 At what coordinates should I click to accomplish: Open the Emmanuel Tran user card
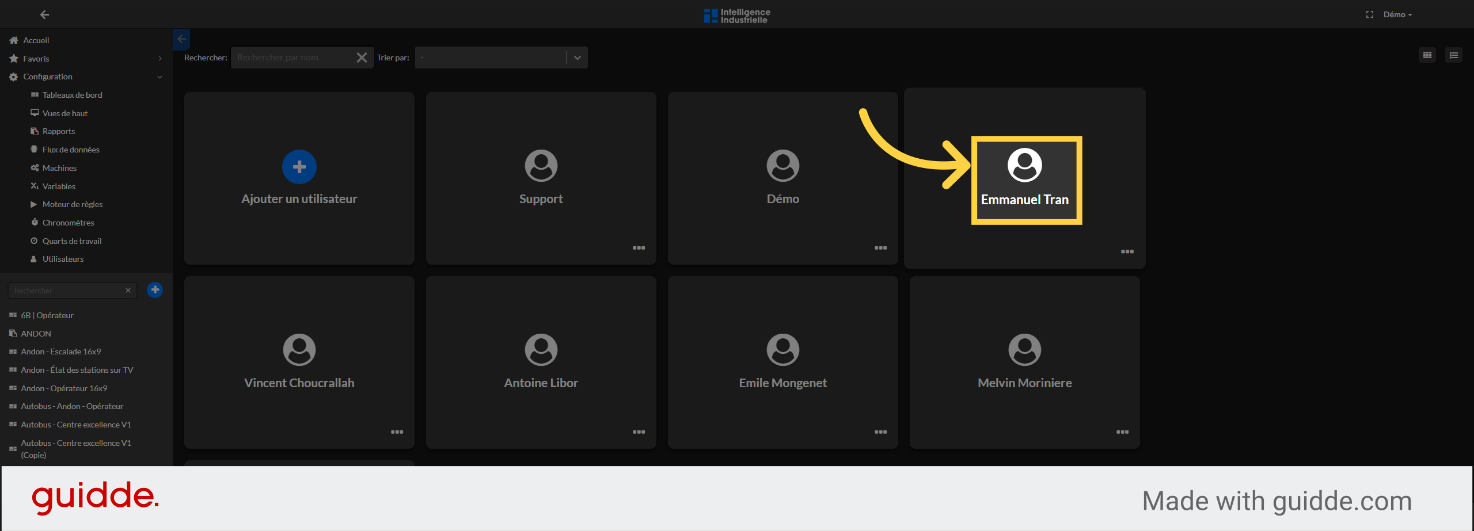(1024, 179)
